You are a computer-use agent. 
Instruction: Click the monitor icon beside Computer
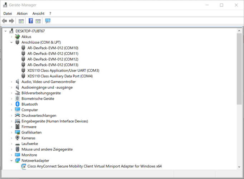[18, 110]
